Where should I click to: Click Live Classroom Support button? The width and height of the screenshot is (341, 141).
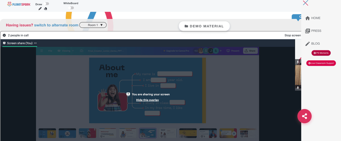pyautogui.click(x=321, y=63)
